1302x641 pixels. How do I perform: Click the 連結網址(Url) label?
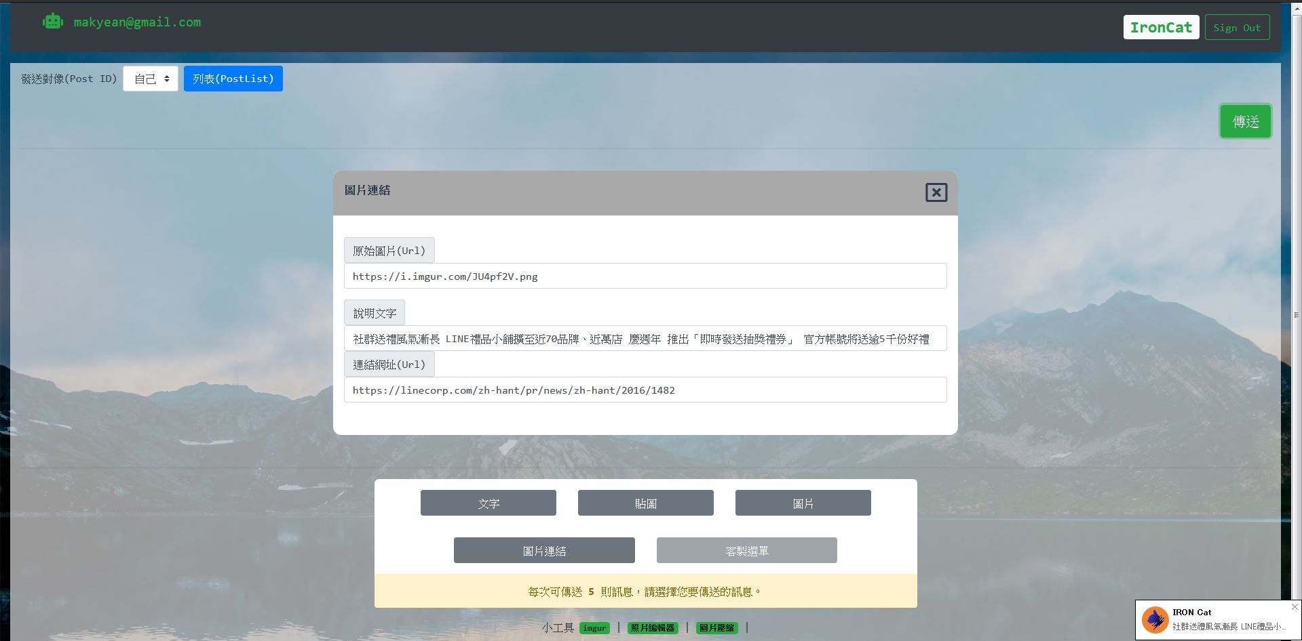click(389, 364)
